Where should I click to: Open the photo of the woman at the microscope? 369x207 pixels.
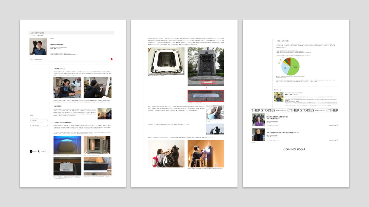67,87
